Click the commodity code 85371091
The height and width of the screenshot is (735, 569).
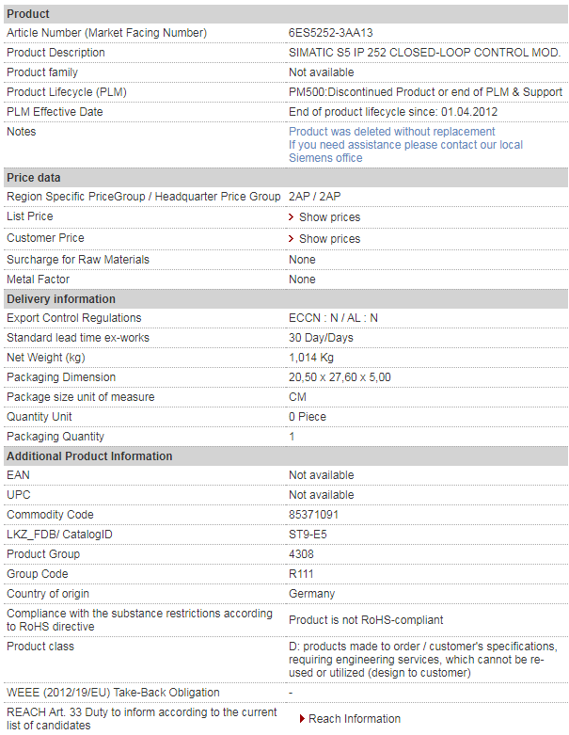[313, 514]
